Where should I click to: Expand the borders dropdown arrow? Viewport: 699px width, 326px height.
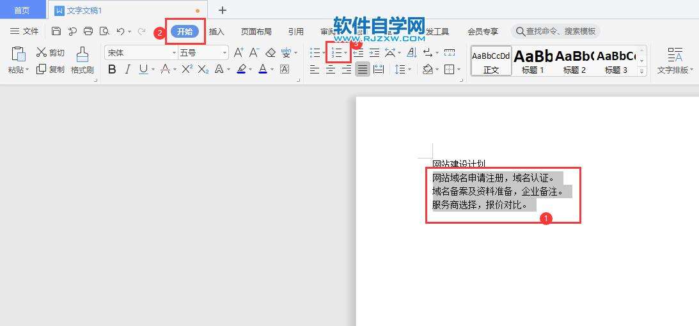[x=459, y=70]
